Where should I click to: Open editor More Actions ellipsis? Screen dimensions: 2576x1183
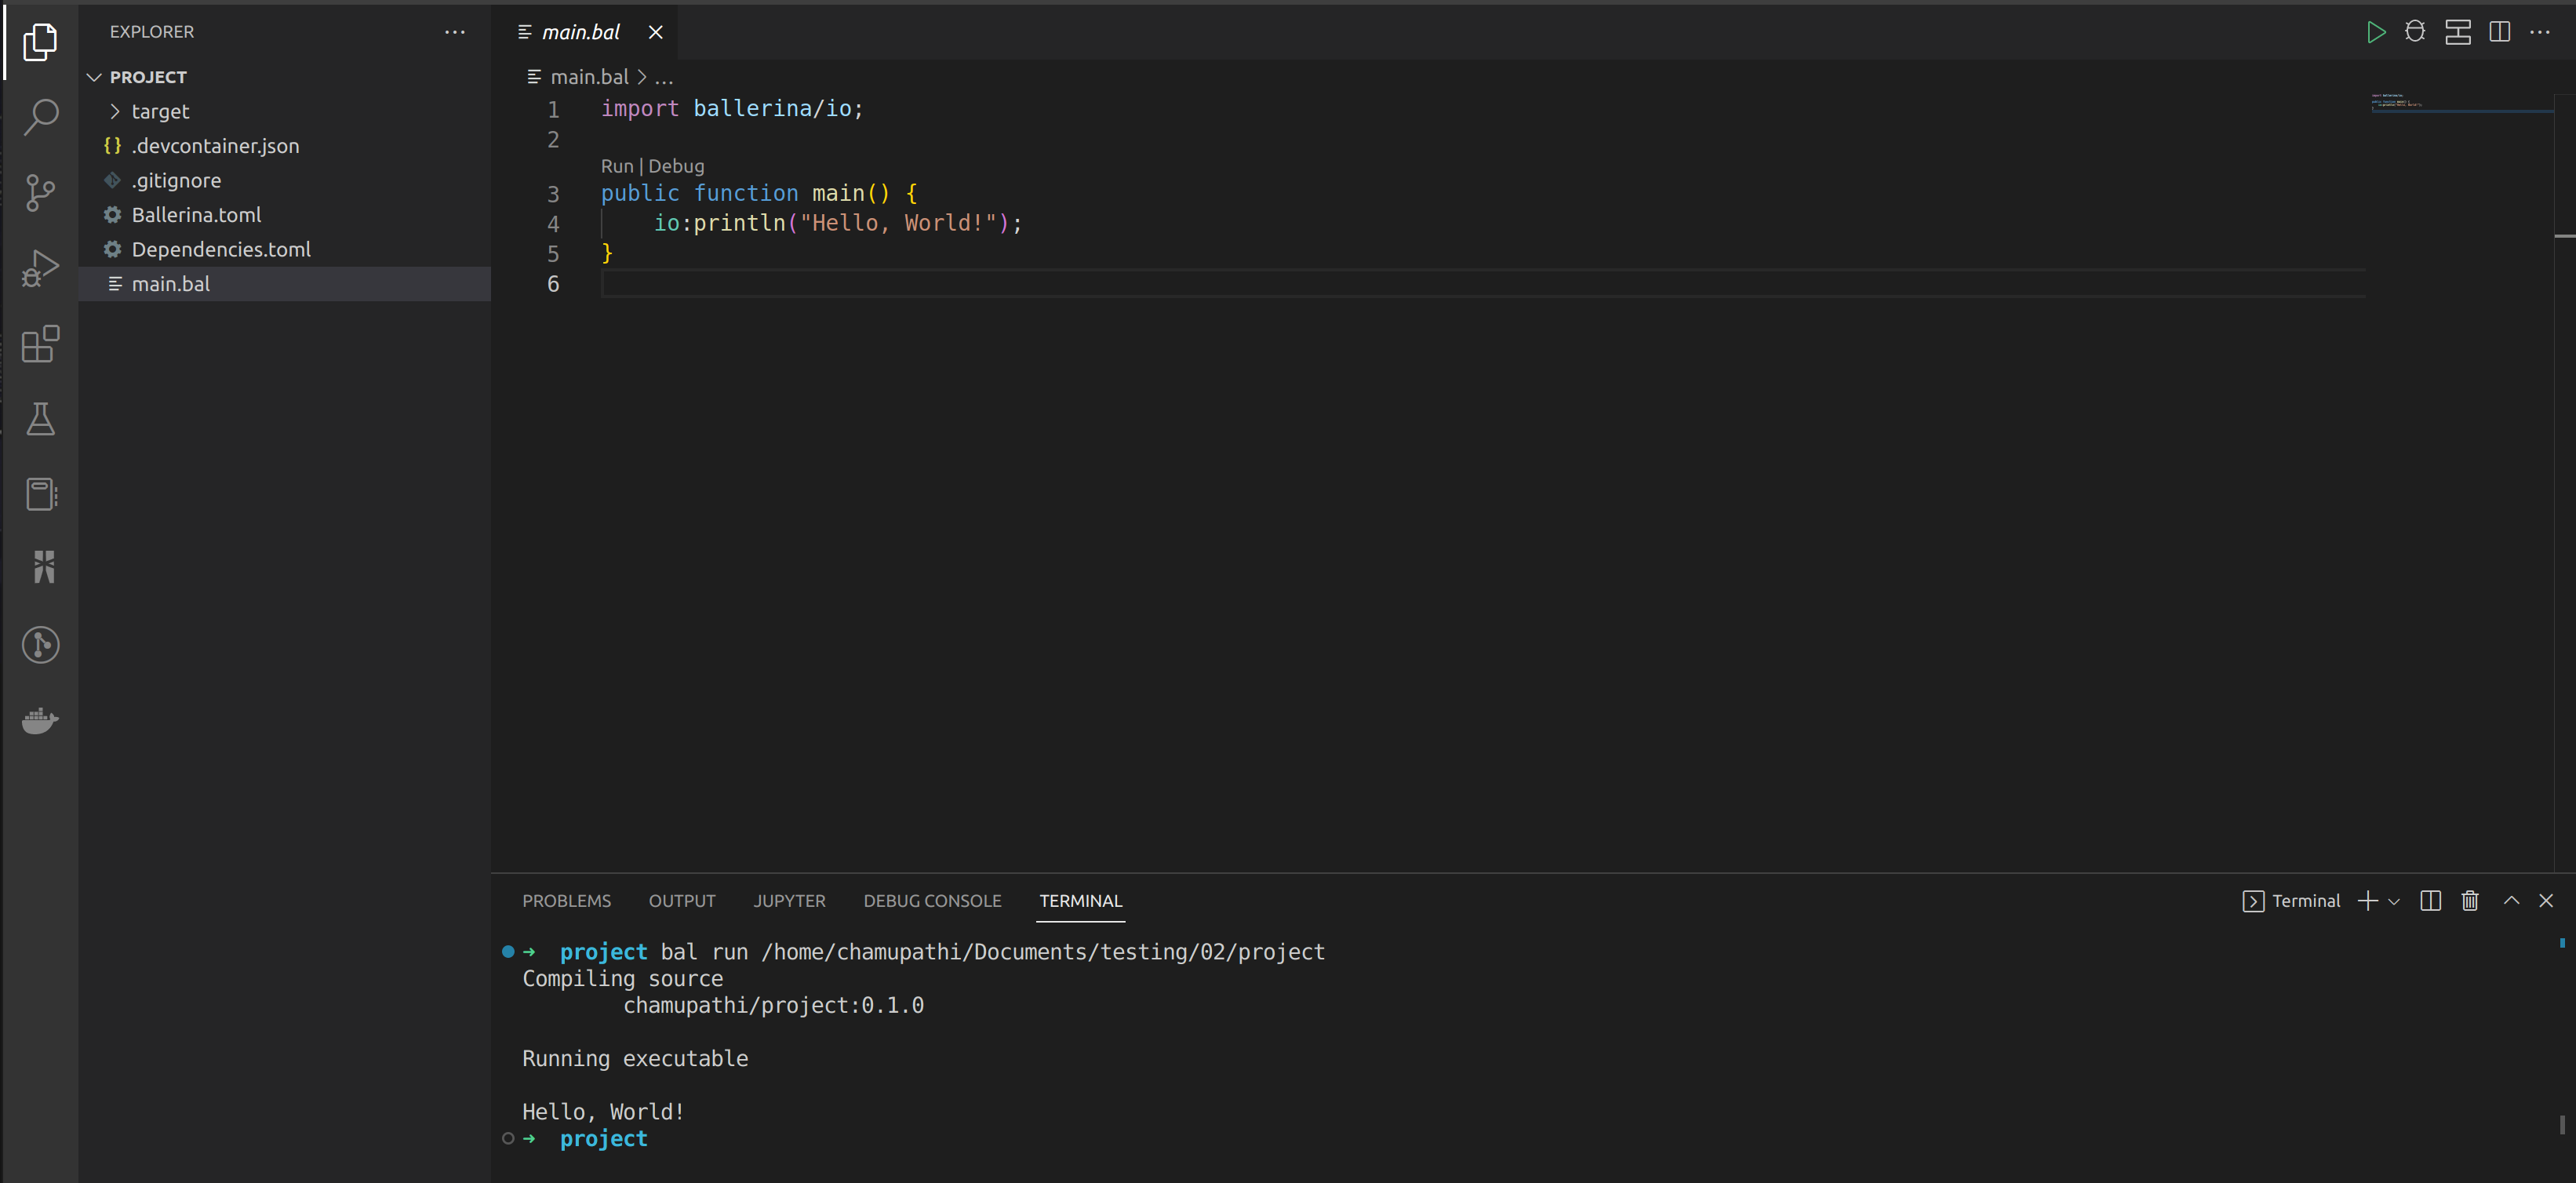(2539, 32)
